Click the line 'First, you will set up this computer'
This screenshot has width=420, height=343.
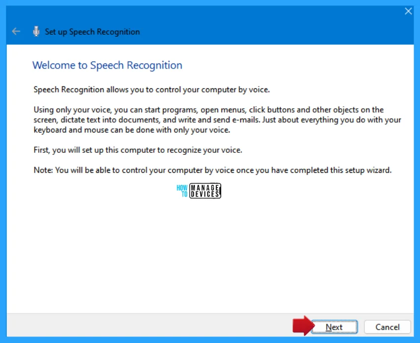(138, 150)
